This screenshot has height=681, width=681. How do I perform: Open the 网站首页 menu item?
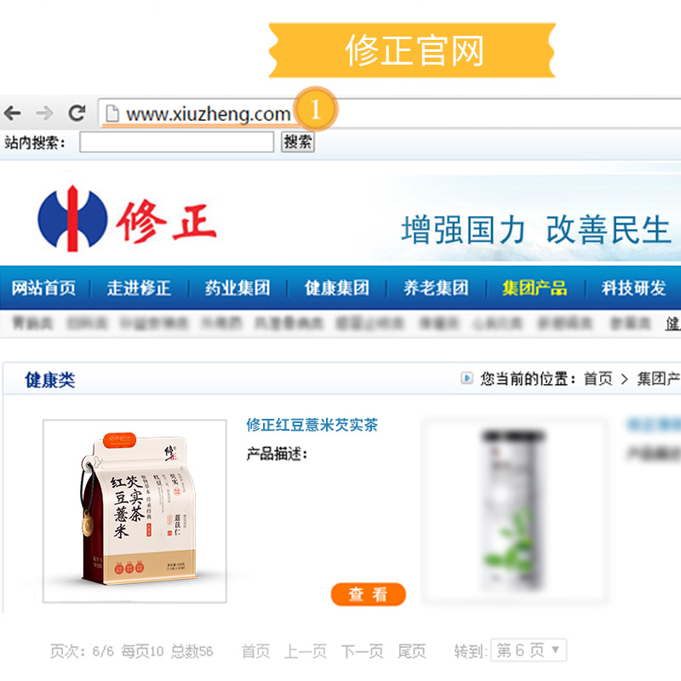click(x=44, y=288)
